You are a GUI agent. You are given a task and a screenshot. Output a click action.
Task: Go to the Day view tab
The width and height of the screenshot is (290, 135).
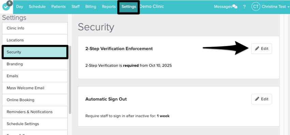click(x=19, y=7)
